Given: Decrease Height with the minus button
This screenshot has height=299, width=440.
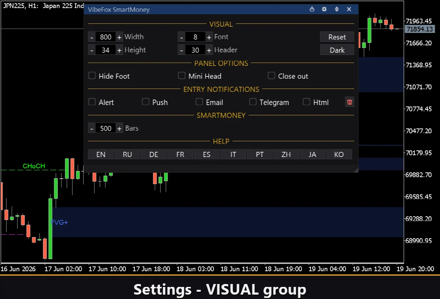Looking at the screenshot, I should pos(92,50).
